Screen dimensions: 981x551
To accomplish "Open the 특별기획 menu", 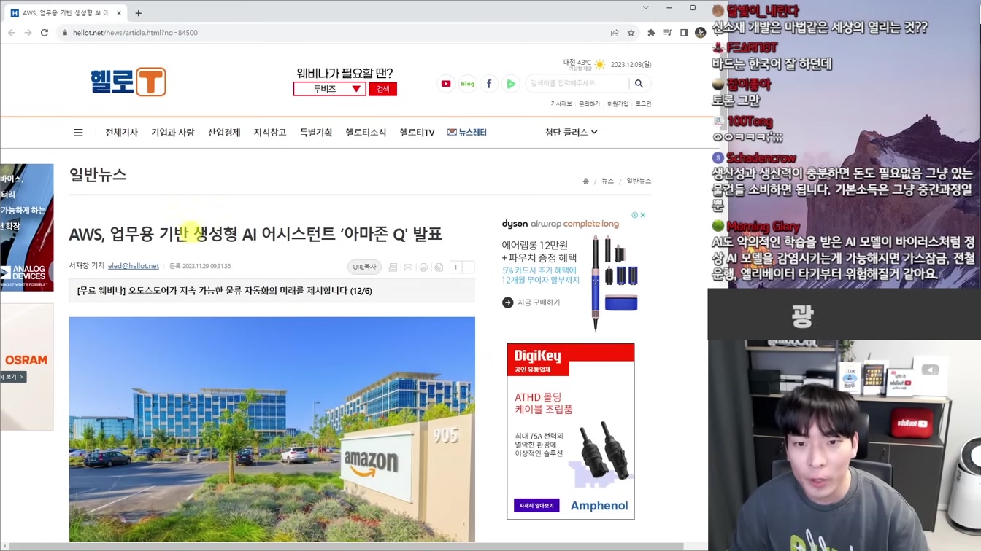I will (x=316, y=133).
